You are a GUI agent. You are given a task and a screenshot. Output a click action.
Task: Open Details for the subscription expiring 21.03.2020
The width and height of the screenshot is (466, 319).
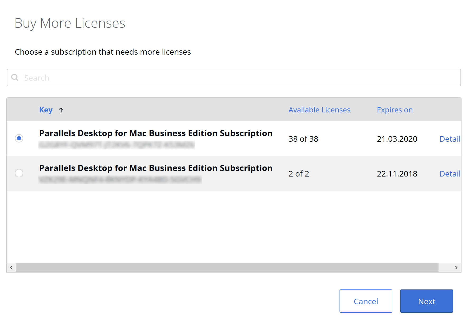tap(450, 139)
